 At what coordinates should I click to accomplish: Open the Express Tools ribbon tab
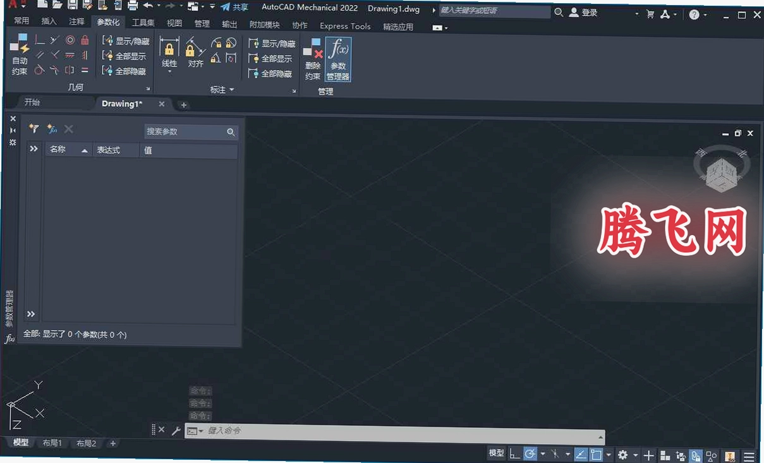[345, 26]
